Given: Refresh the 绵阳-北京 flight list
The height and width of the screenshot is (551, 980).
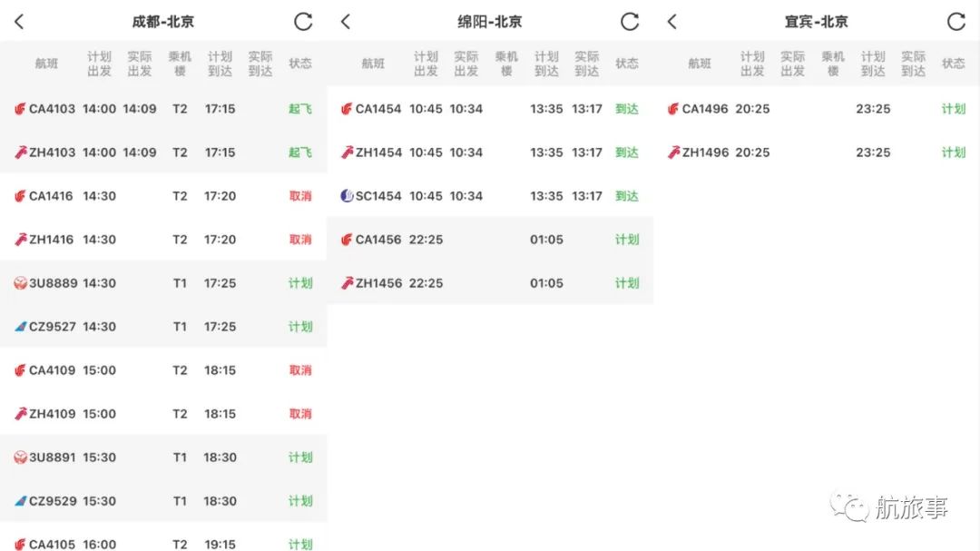Looking at the screenshot, I should coord(630,22).
